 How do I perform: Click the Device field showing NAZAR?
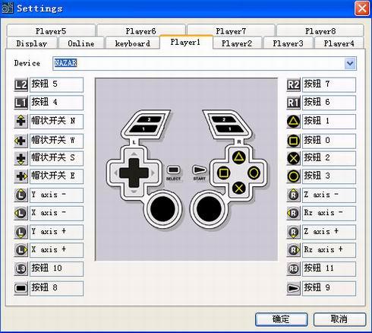pyautogui.click(x=204, y=63)
